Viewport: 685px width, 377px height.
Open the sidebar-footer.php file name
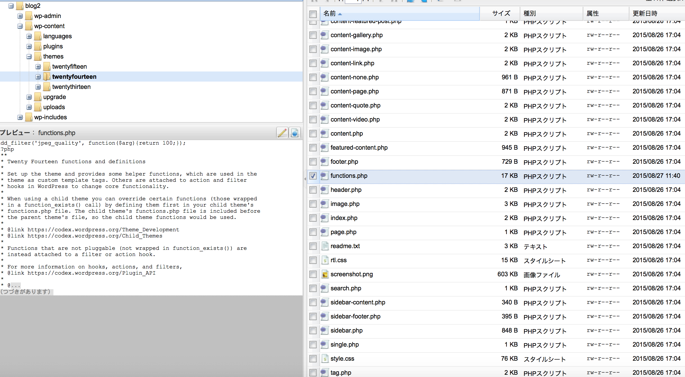coord(355,317)
